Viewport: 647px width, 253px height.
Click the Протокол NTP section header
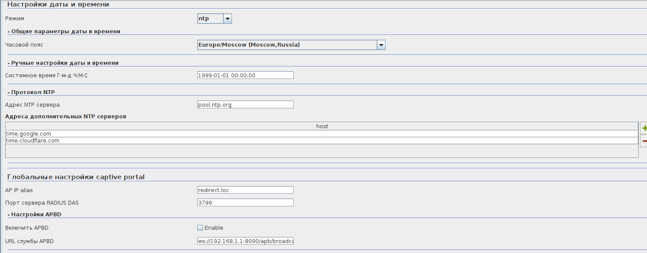33,92
